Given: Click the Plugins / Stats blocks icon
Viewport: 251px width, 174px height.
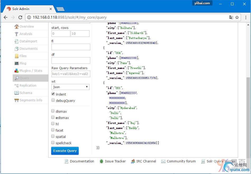Looking at the screenshot, I should [x=16, y=71].
